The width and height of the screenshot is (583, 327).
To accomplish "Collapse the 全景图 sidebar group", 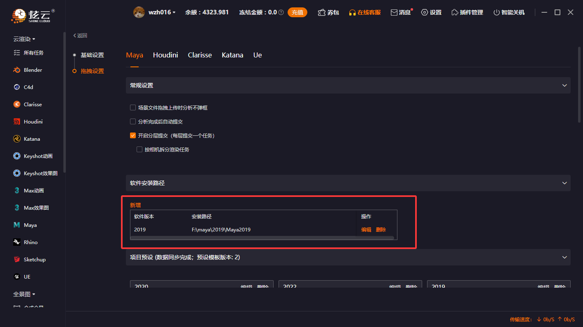I will [x=24, y=294].
